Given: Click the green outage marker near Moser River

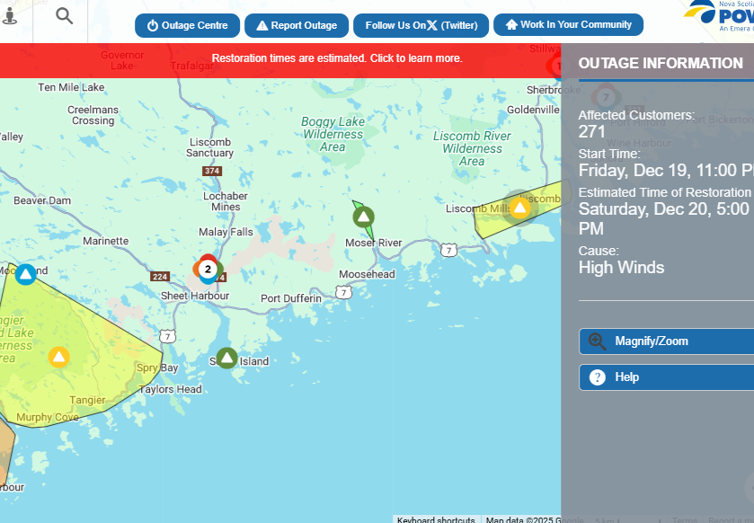Looking at the screenshot, I should pos(363,217).
